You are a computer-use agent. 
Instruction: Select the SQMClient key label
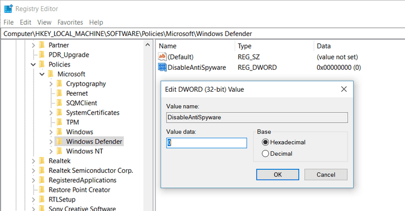point(82,103)
